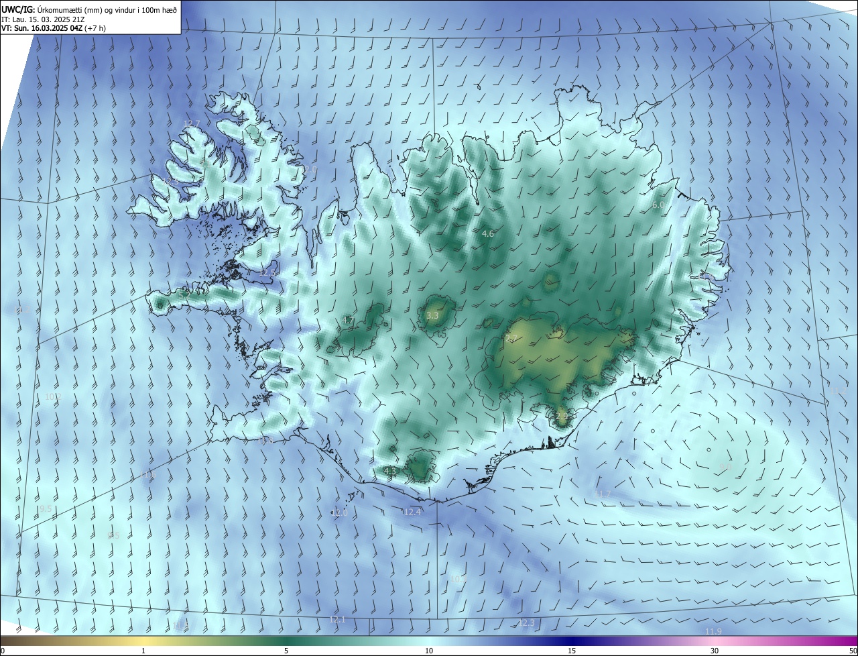Image resolution: width=858 pixels, height=656 pixels.
Task: Click the colour scale tick label 50
Action: pos(852,651)
